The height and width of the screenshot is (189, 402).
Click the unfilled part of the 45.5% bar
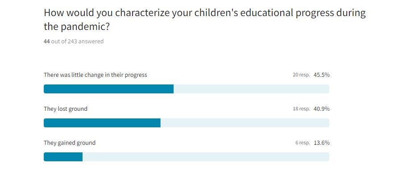coord(251,89)
